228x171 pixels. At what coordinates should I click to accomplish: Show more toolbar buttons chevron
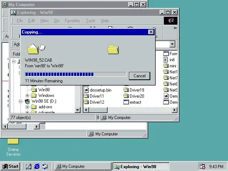pos(175,28)
